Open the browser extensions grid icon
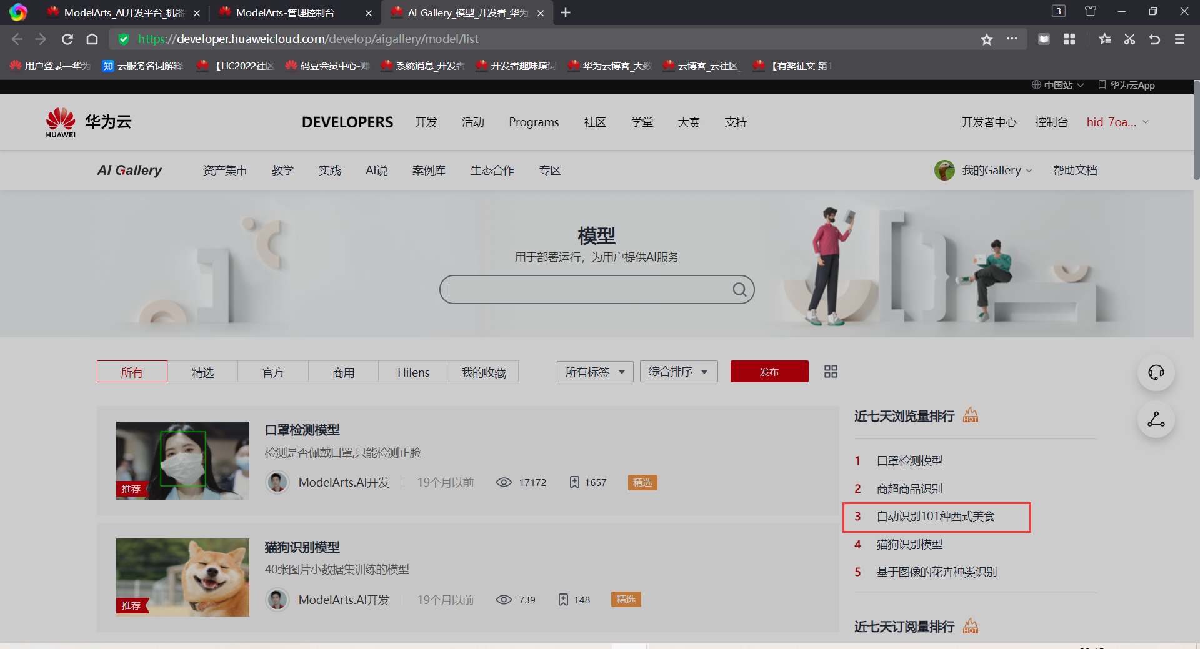The height and width of the screenshot is (649, 1200). (x=1069, y=39)
